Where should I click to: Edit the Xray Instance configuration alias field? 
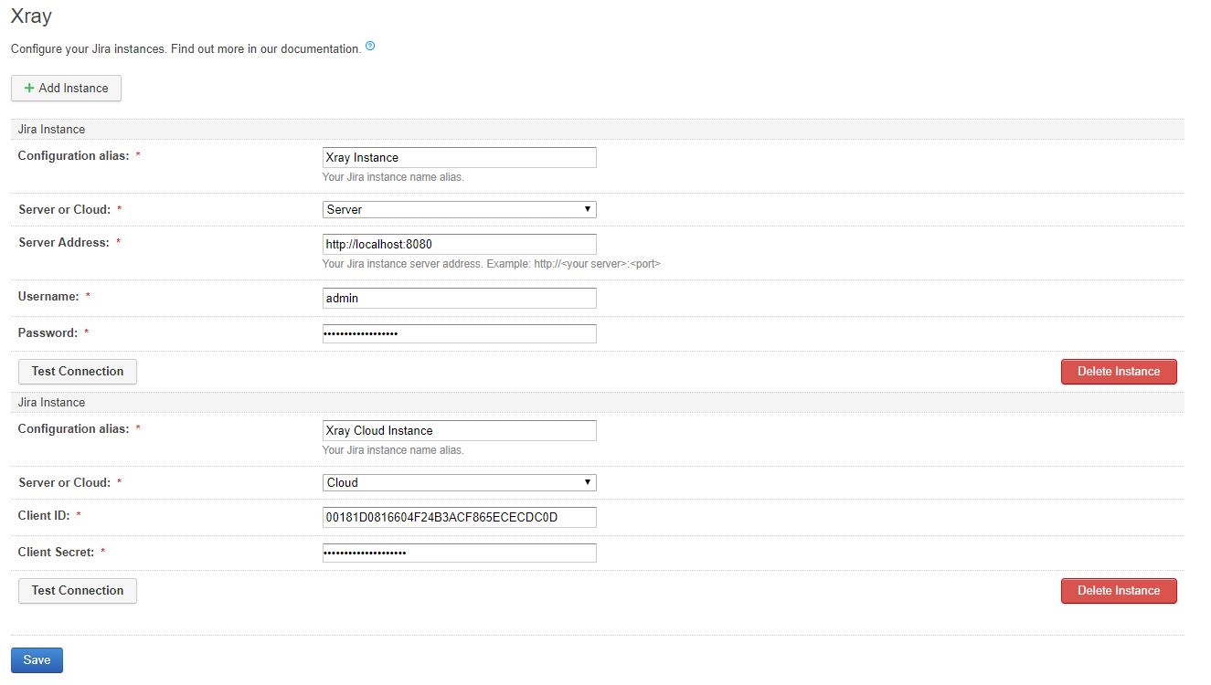pos(459,157)
